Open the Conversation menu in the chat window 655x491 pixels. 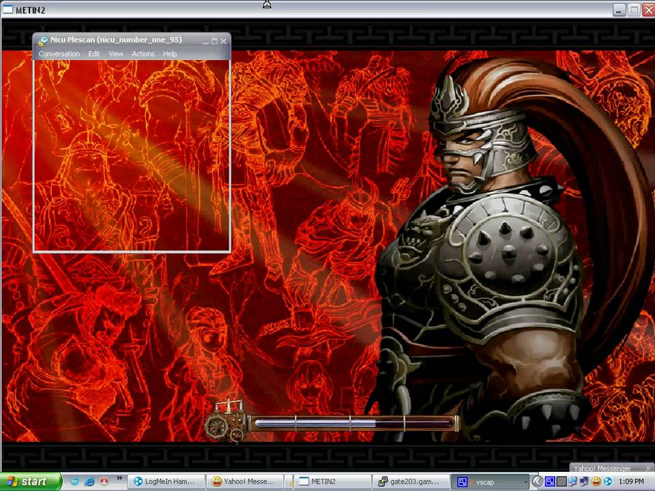pyautogui.click(x=59, y=54)
